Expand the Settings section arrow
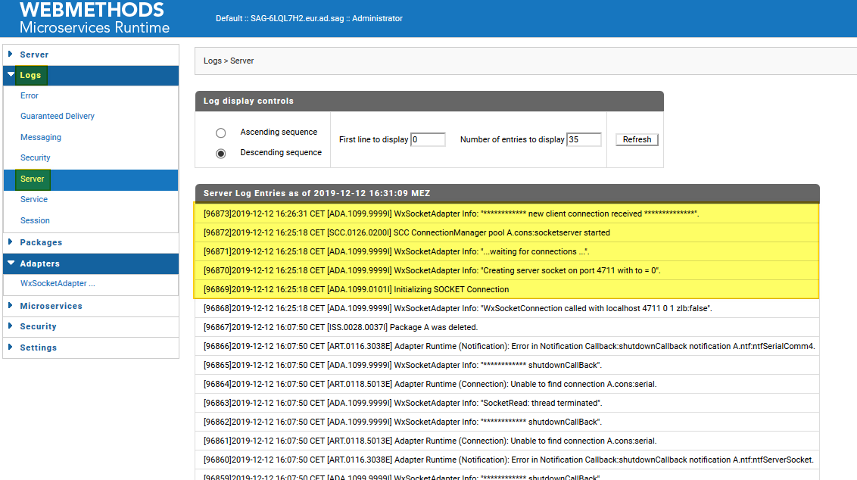This screenshot has width=857, height=480. 10,348
